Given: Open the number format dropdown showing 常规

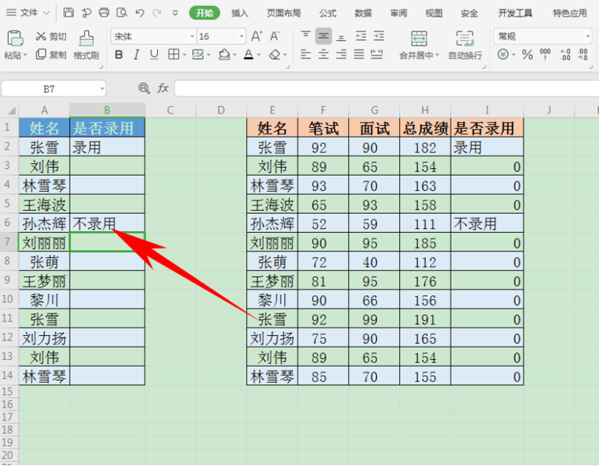Looking at the screenshot, I should 541,37.
